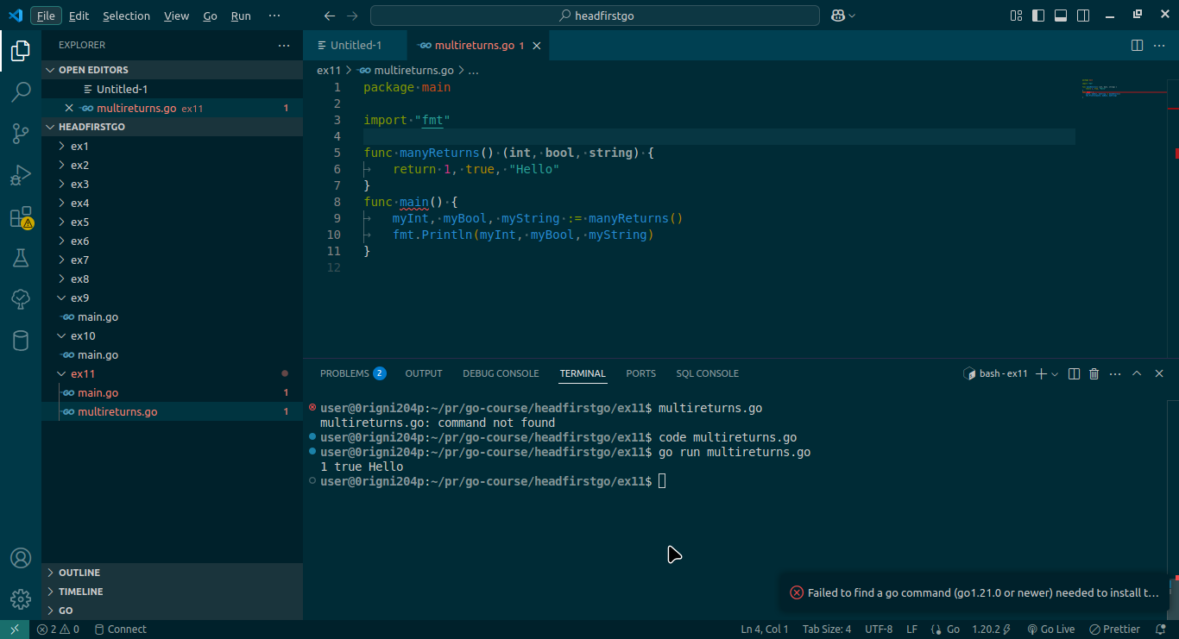The image size is (1179, 639).
Task: Open Run and Debug view
Action: click(21, 175)
